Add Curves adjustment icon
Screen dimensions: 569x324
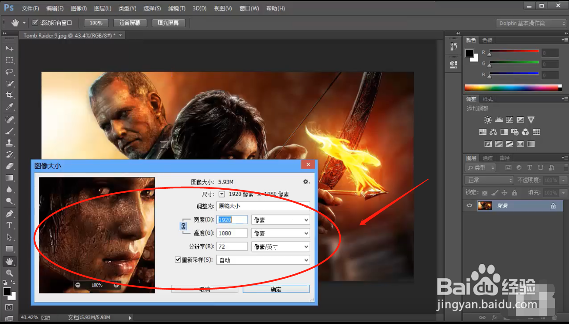509,120
